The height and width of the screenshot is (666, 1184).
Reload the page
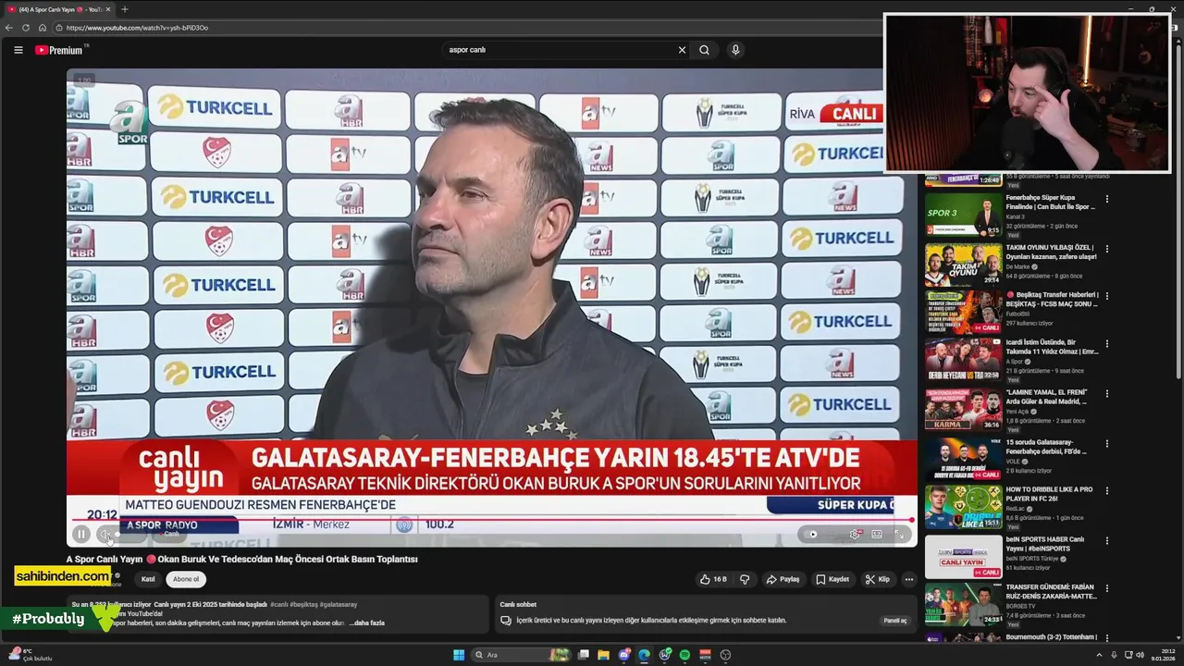point(26,28)
